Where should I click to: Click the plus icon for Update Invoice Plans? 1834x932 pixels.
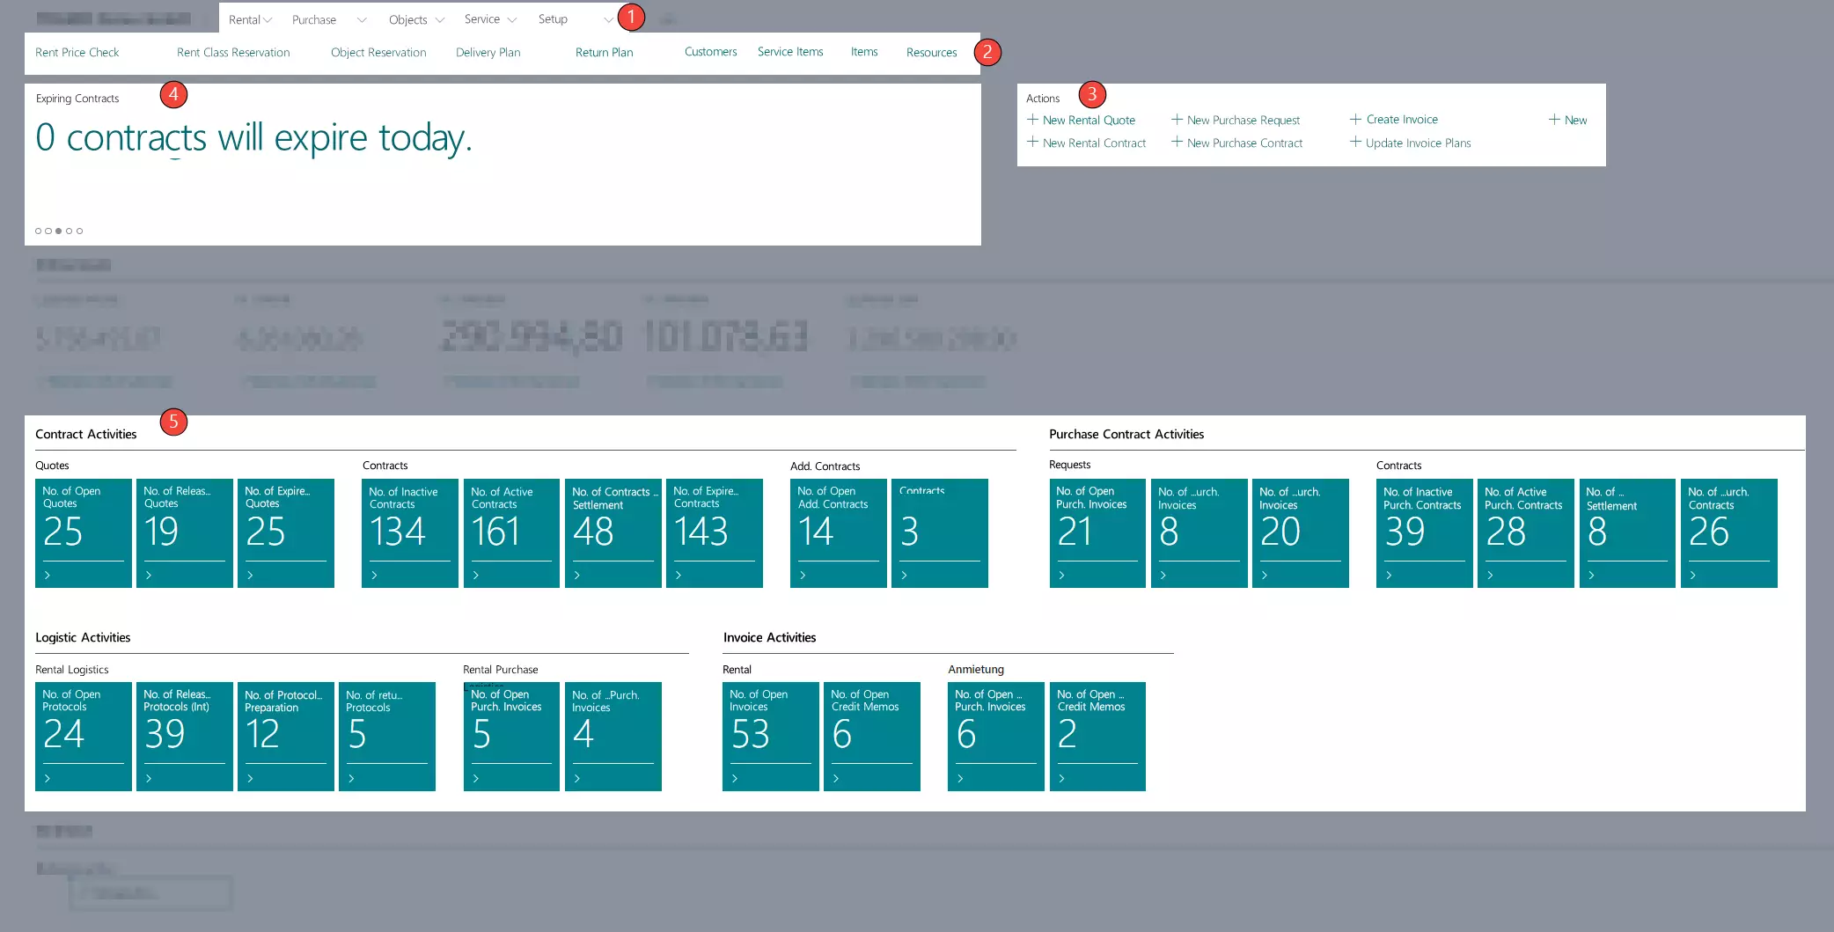click(1356, 142)
